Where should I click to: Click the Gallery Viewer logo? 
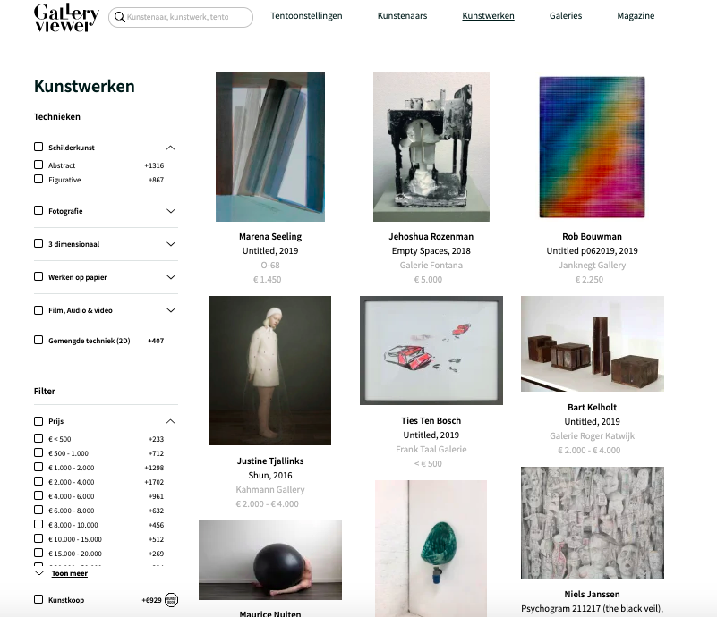click(x=67, y=18)
